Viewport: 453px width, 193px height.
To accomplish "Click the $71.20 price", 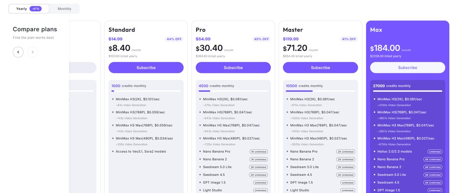I will pos(295,48).
